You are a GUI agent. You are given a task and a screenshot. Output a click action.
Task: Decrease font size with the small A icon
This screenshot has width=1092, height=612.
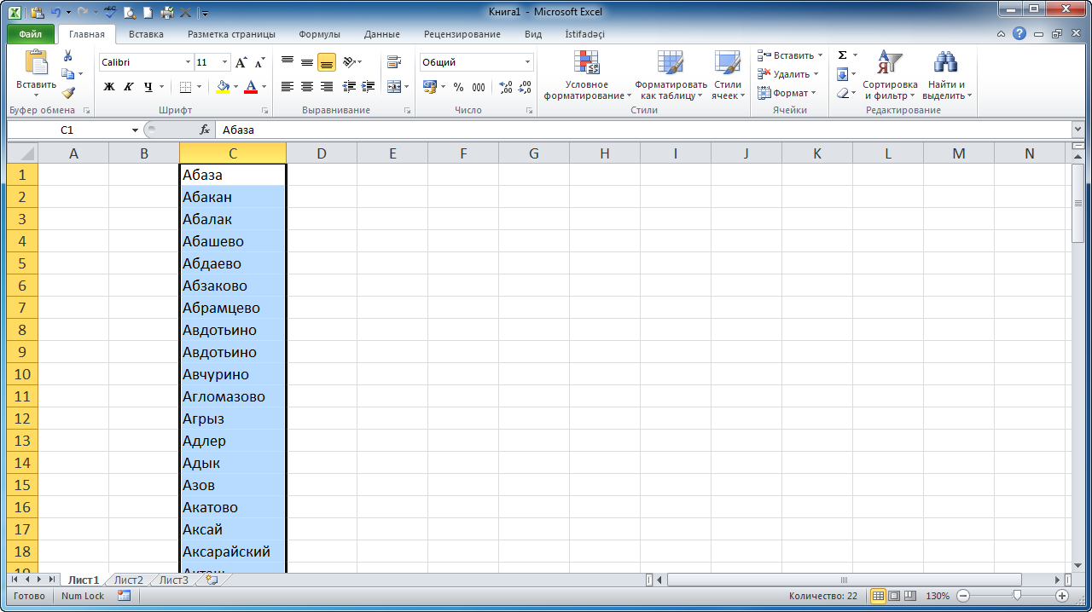pyautogui.click(x=259, y=62)
